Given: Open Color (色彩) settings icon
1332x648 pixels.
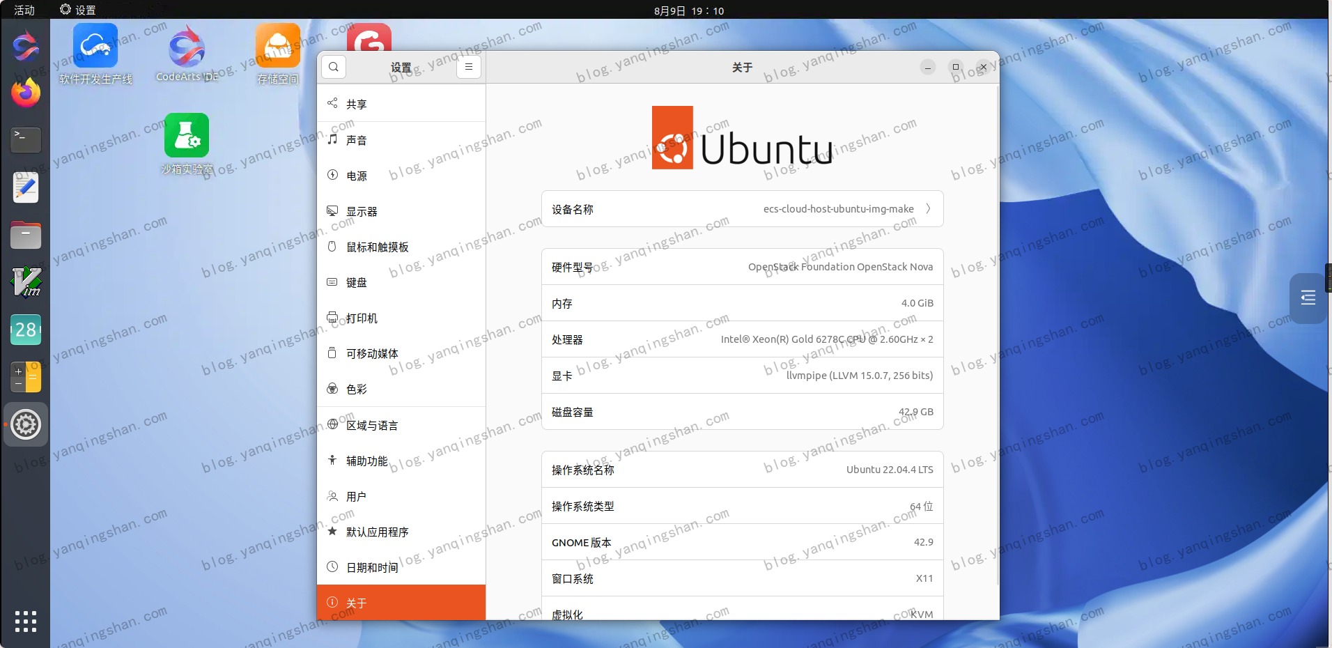Looking at the screenshot, I should click(x=332, y=388).
